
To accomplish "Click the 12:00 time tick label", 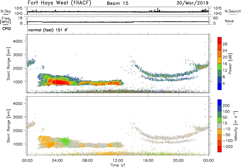I will (x=118, y=161).
